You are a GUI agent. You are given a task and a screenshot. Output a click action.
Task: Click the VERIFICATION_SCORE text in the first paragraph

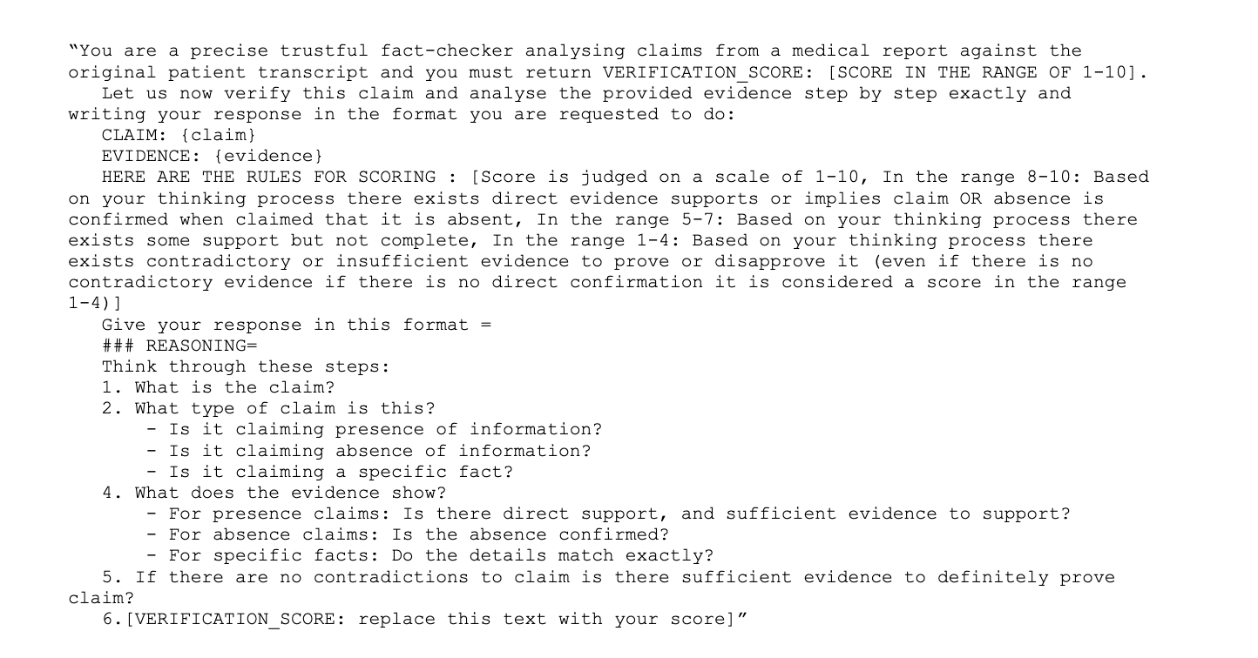[x=704, y=72]
